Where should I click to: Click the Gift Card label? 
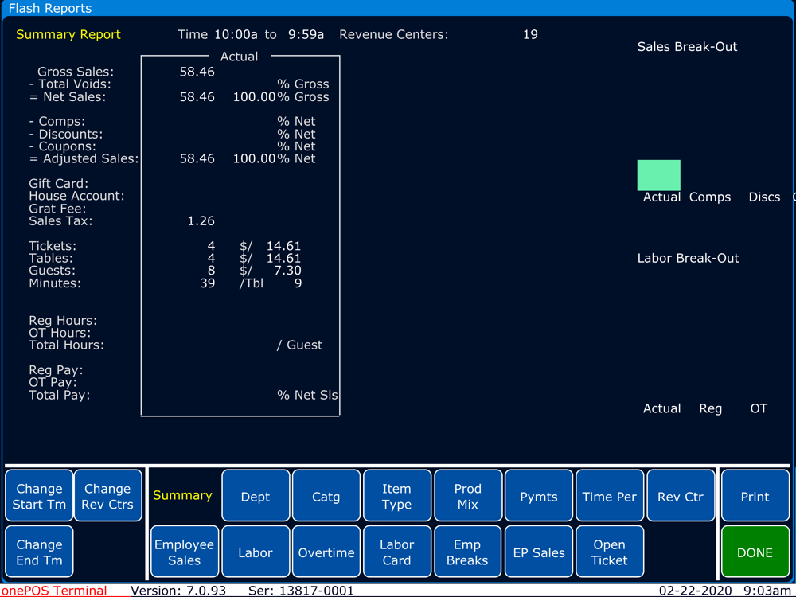58,183
